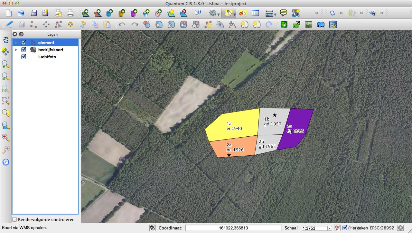
Task: Uncheck the element layer visibility checkbox
Action: click(23, 43)
